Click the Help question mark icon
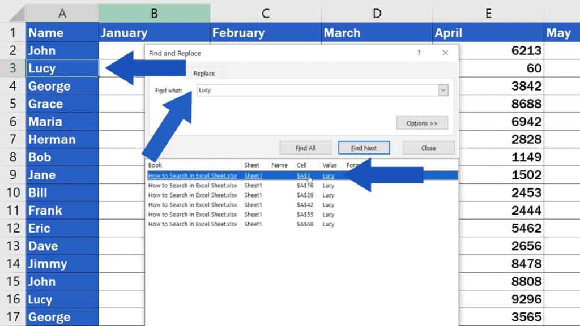580x326 pixels. point(419,53)
